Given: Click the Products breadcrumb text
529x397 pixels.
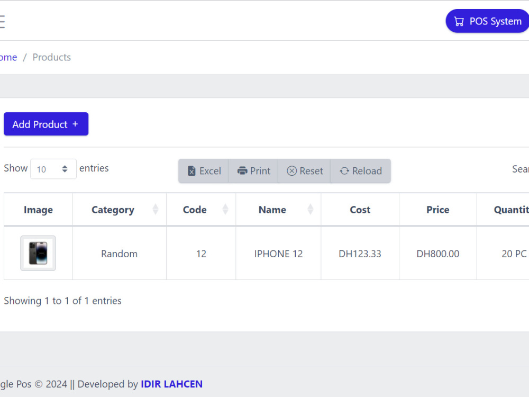Looking at the screenshot, I should 52,57.
